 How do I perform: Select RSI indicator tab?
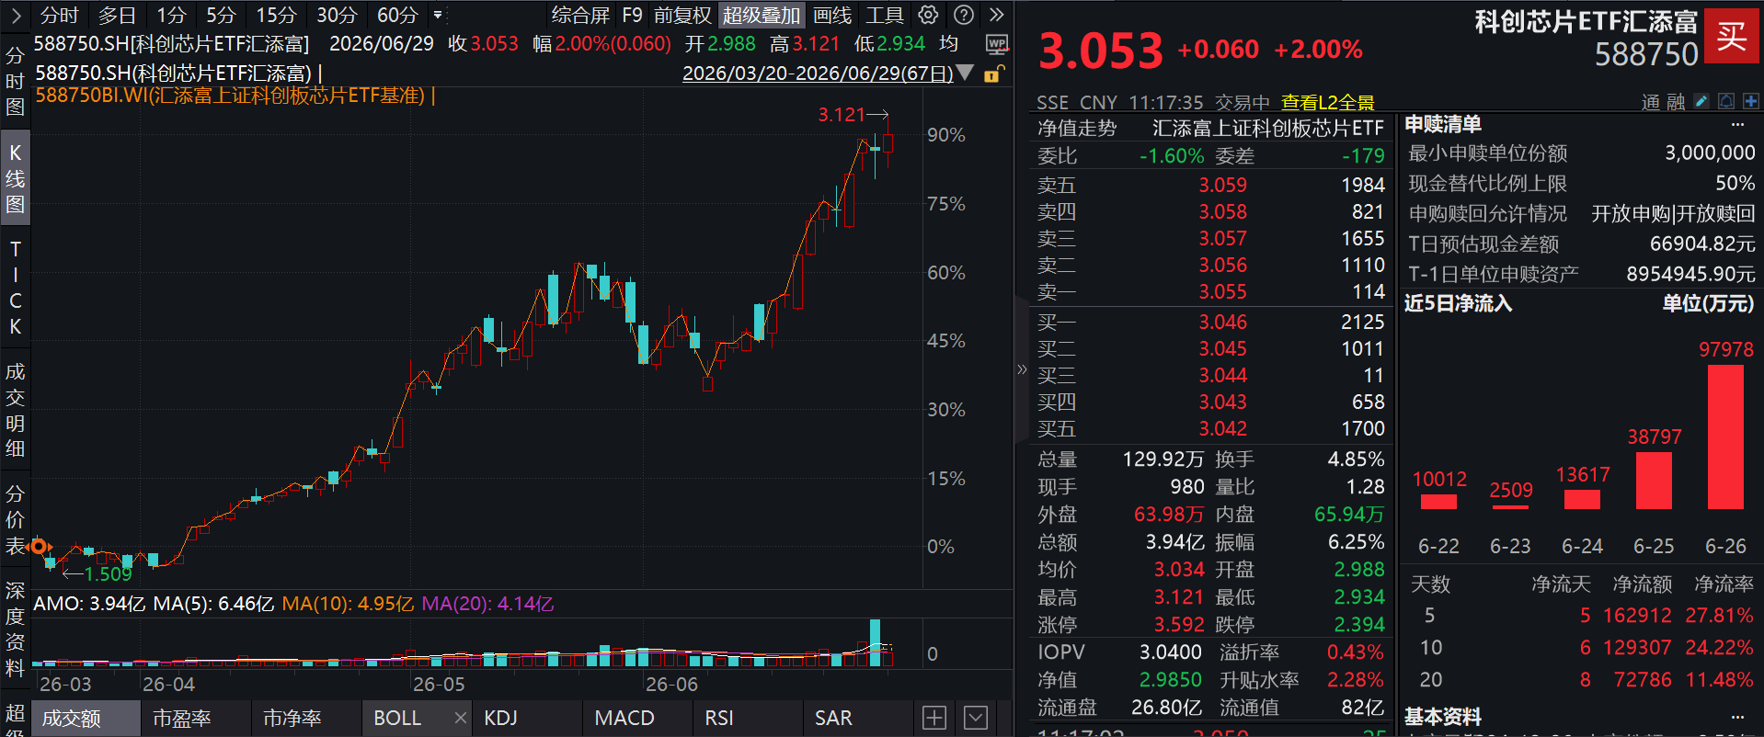tap(748, 718)
